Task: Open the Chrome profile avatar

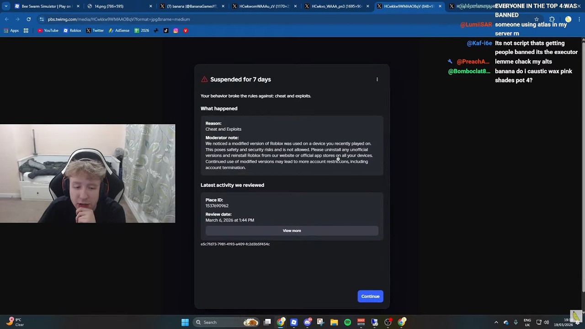Action: (568, 19)
